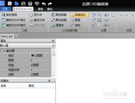Viewport: 135px width, 103px height.
Task: Click the Save As icon in toolbar
Action: (x=30, y=4)
